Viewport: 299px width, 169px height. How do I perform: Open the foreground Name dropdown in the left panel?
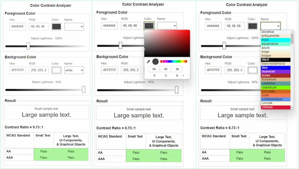74,27
